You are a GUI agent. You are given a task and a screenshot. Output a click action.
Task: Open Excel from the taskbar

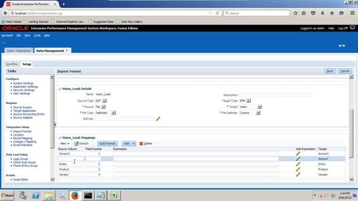[114, 195]
